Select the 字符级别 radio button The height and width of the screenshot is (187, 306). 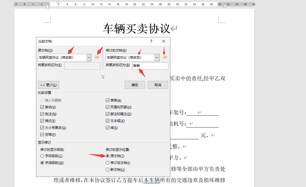(42, 156)
